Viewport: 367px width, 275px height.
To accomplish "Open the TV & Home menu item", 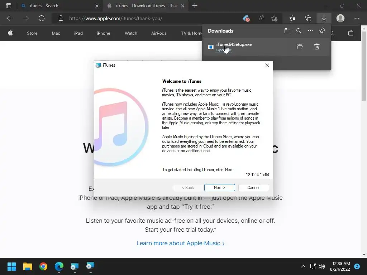I will tap(191, 33).
